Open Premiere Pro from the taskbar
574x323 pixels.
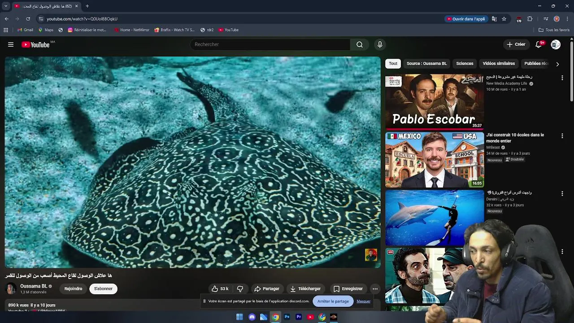pos(299,317)
